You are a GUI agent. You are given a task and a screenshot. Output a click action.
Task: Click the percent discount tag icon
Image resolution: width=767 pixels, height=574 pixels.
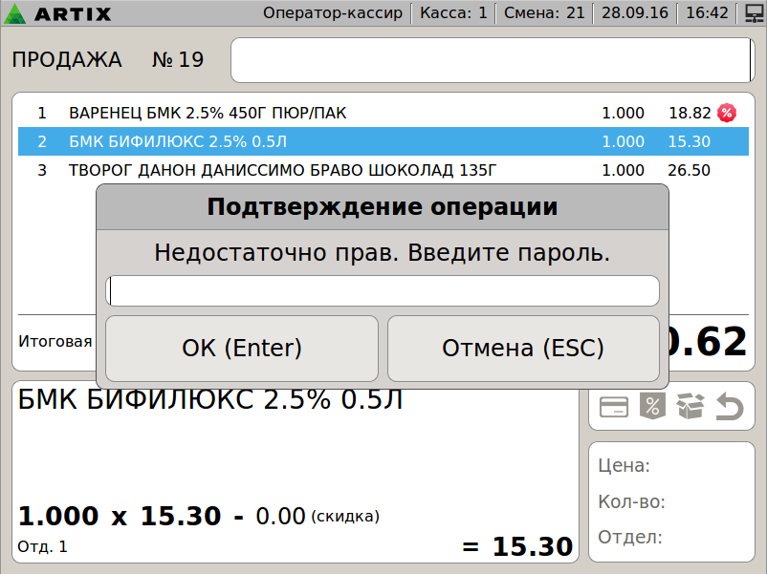click(x=651, y=407)
